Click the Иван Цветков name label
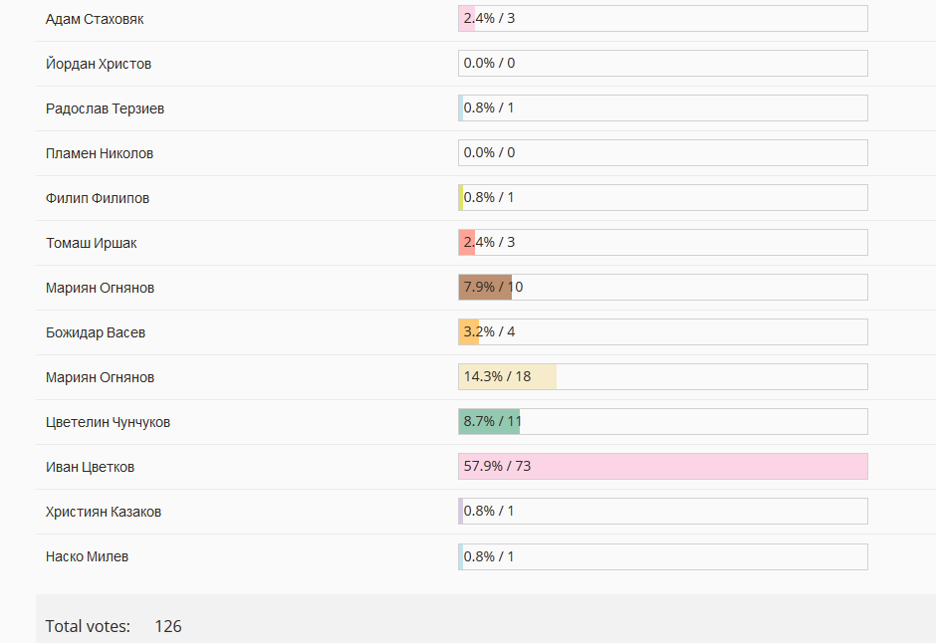 tap(91, 467)
